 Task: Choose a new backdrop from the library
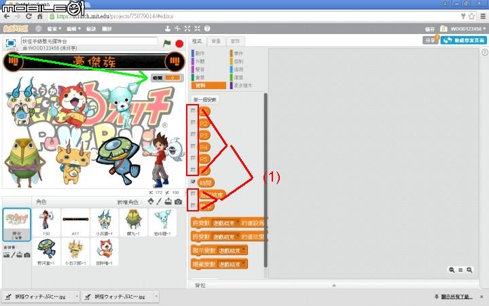(x=6, y=255)
